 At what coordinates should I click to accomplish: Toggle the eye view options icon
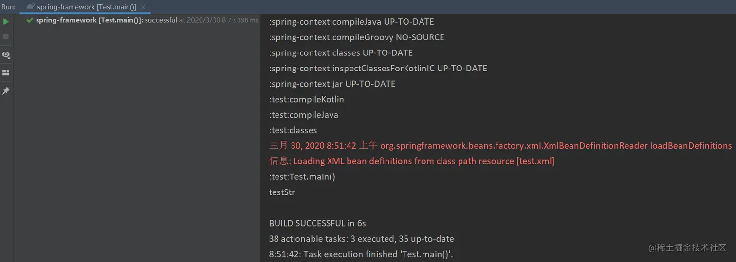[6, 55]
